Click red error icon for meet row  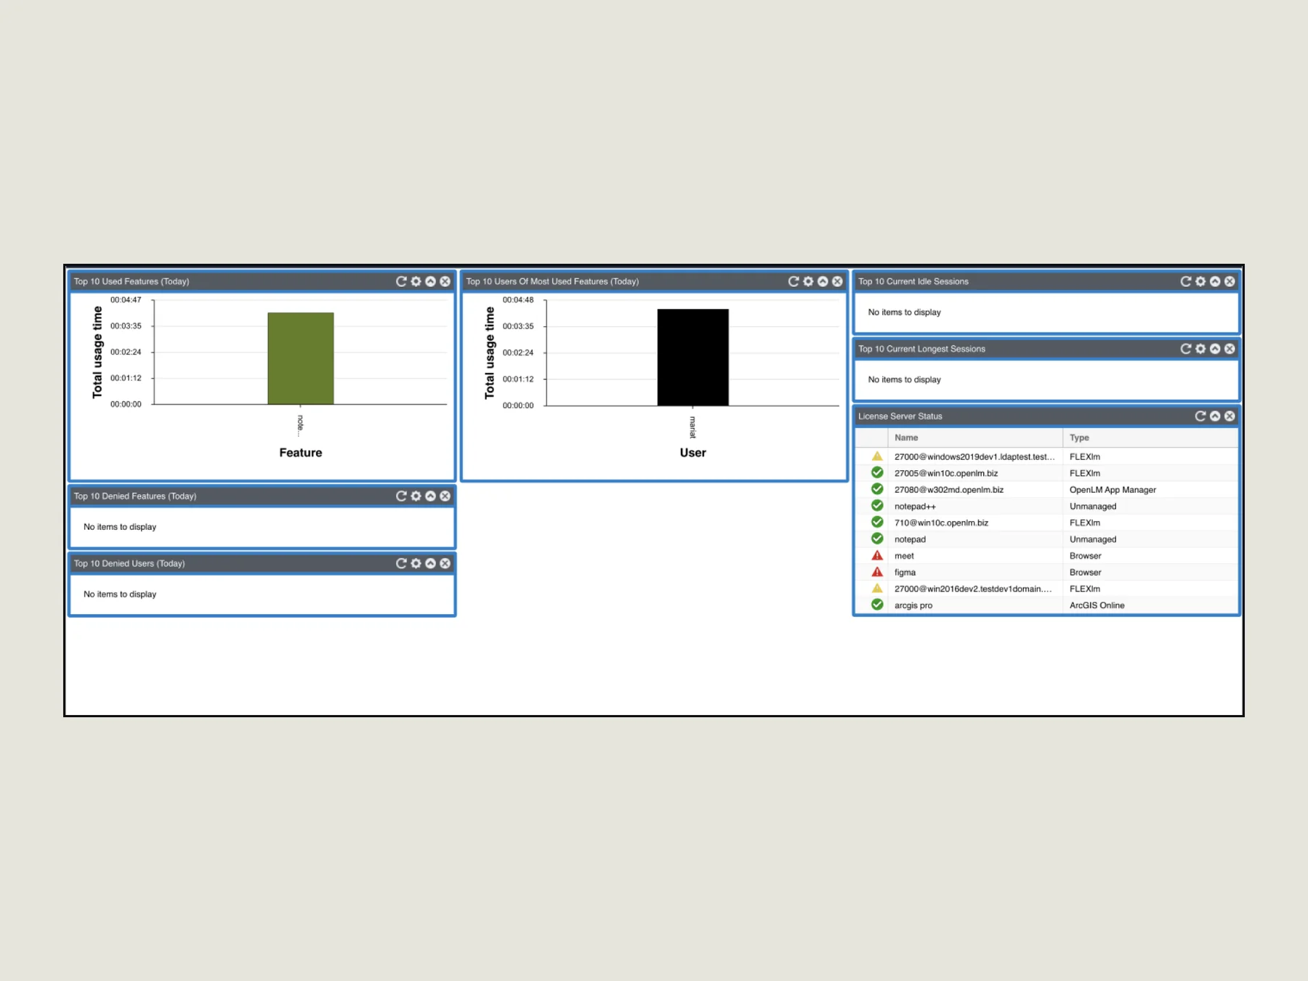877,555
